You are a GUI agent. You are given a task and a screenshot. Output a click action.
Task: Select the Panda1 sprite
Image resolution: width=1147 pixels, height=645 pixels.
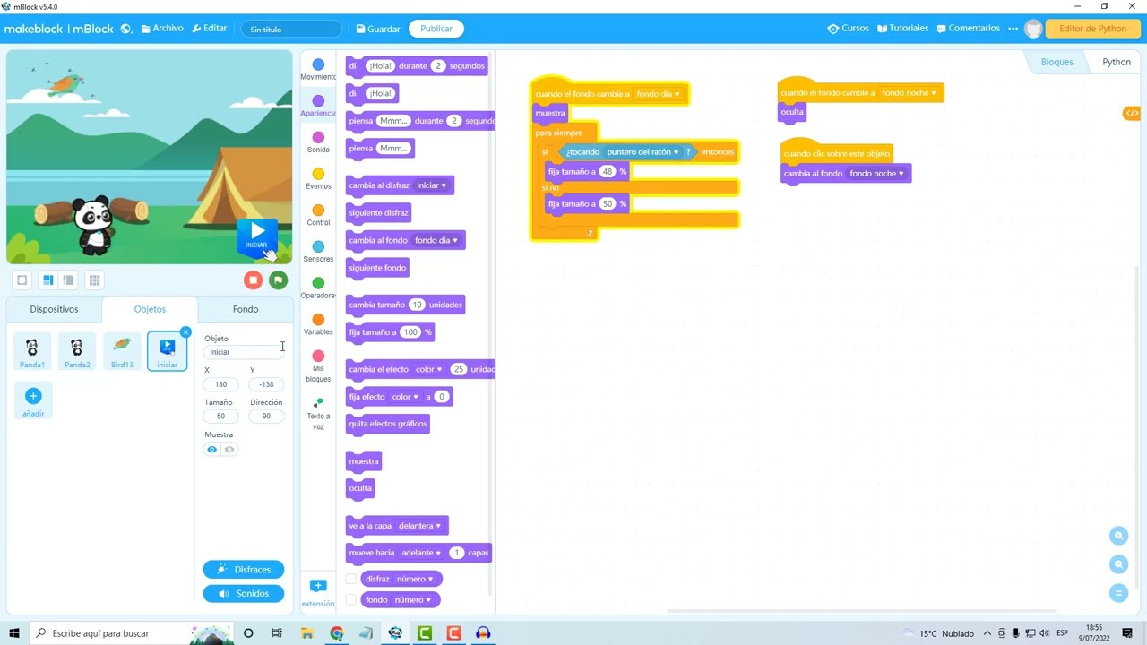coord(32,351)
